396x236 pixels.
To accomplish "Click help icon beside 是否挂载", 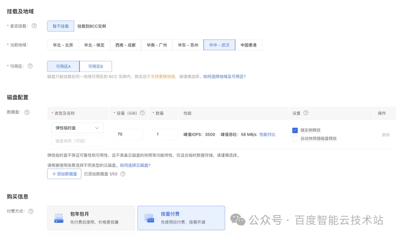I will pos(34,26).
